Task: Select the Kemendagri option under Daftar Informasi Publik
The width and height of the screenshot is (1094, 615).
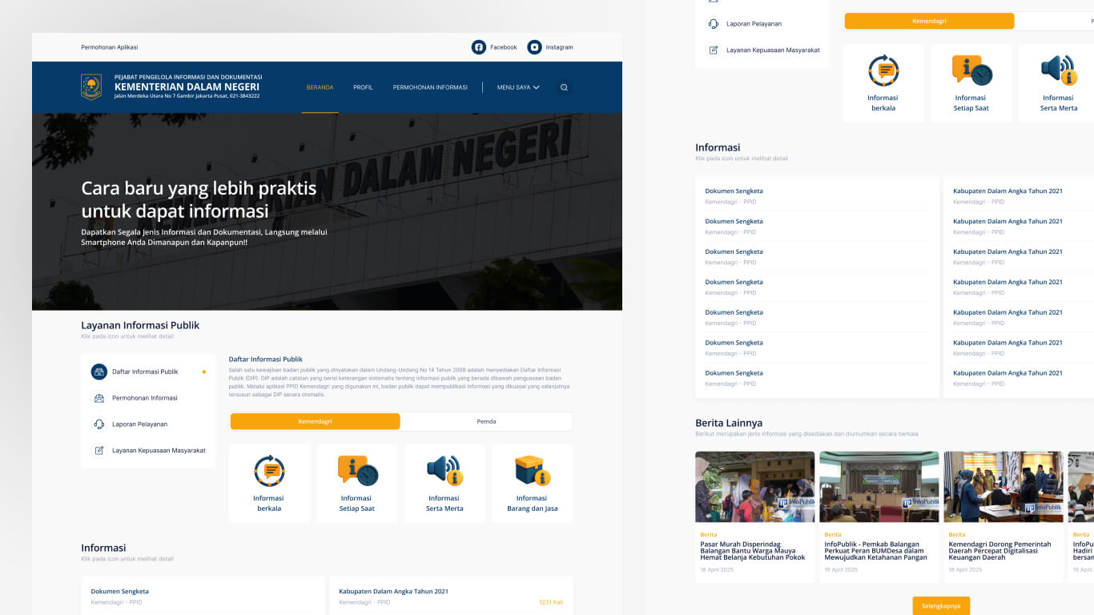Action: click(315, 421)
